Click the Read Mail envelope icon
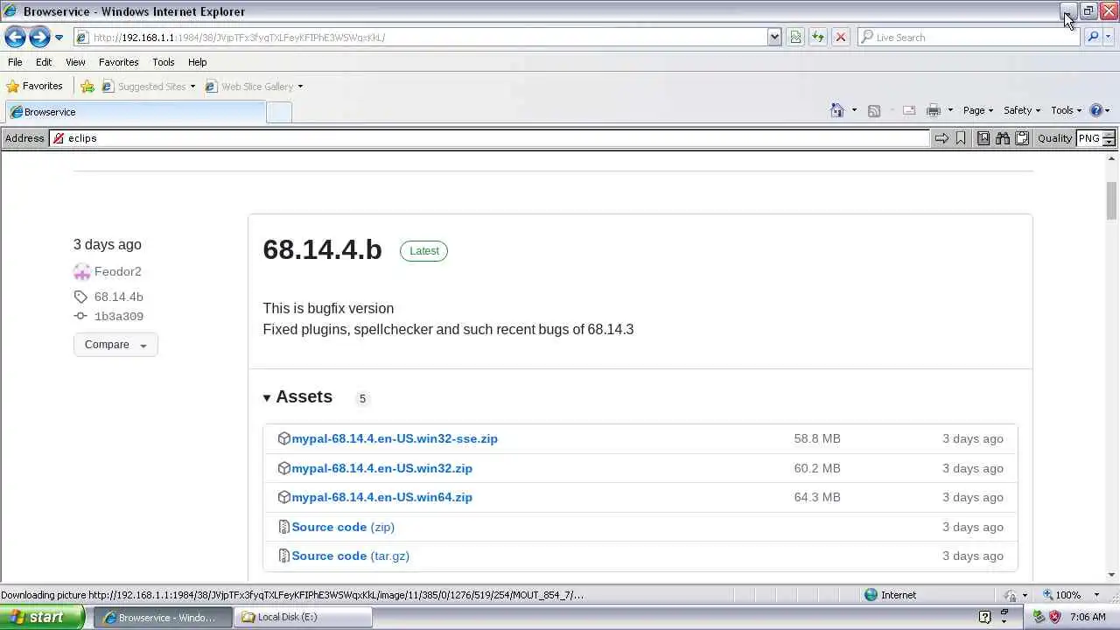Viewport: 1120px width, 630px height. [909, 110]
